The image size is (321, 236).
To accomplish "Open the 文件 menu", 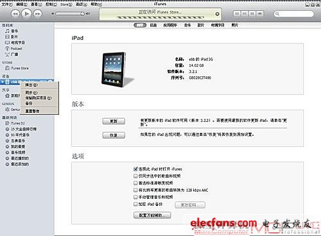I will pos(6,4).
